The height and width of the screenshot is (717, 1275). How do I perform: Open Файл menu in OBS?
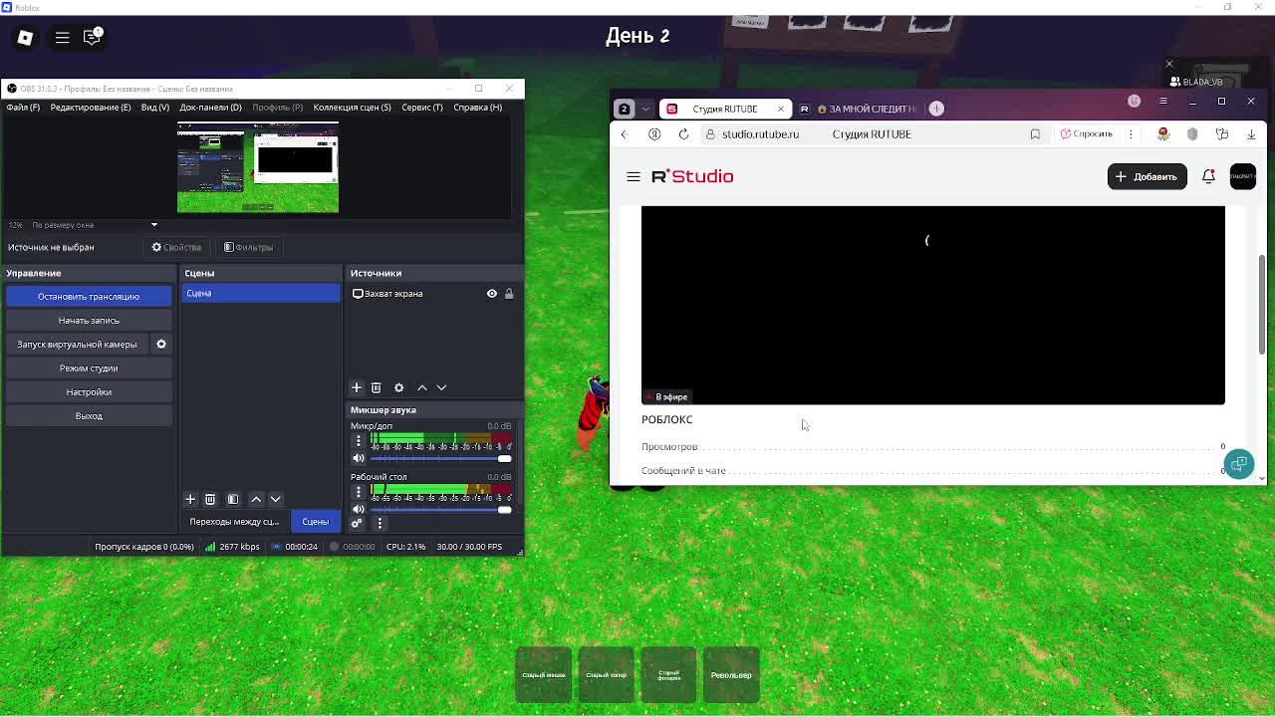pyautogui.click(x=23, y=108)
